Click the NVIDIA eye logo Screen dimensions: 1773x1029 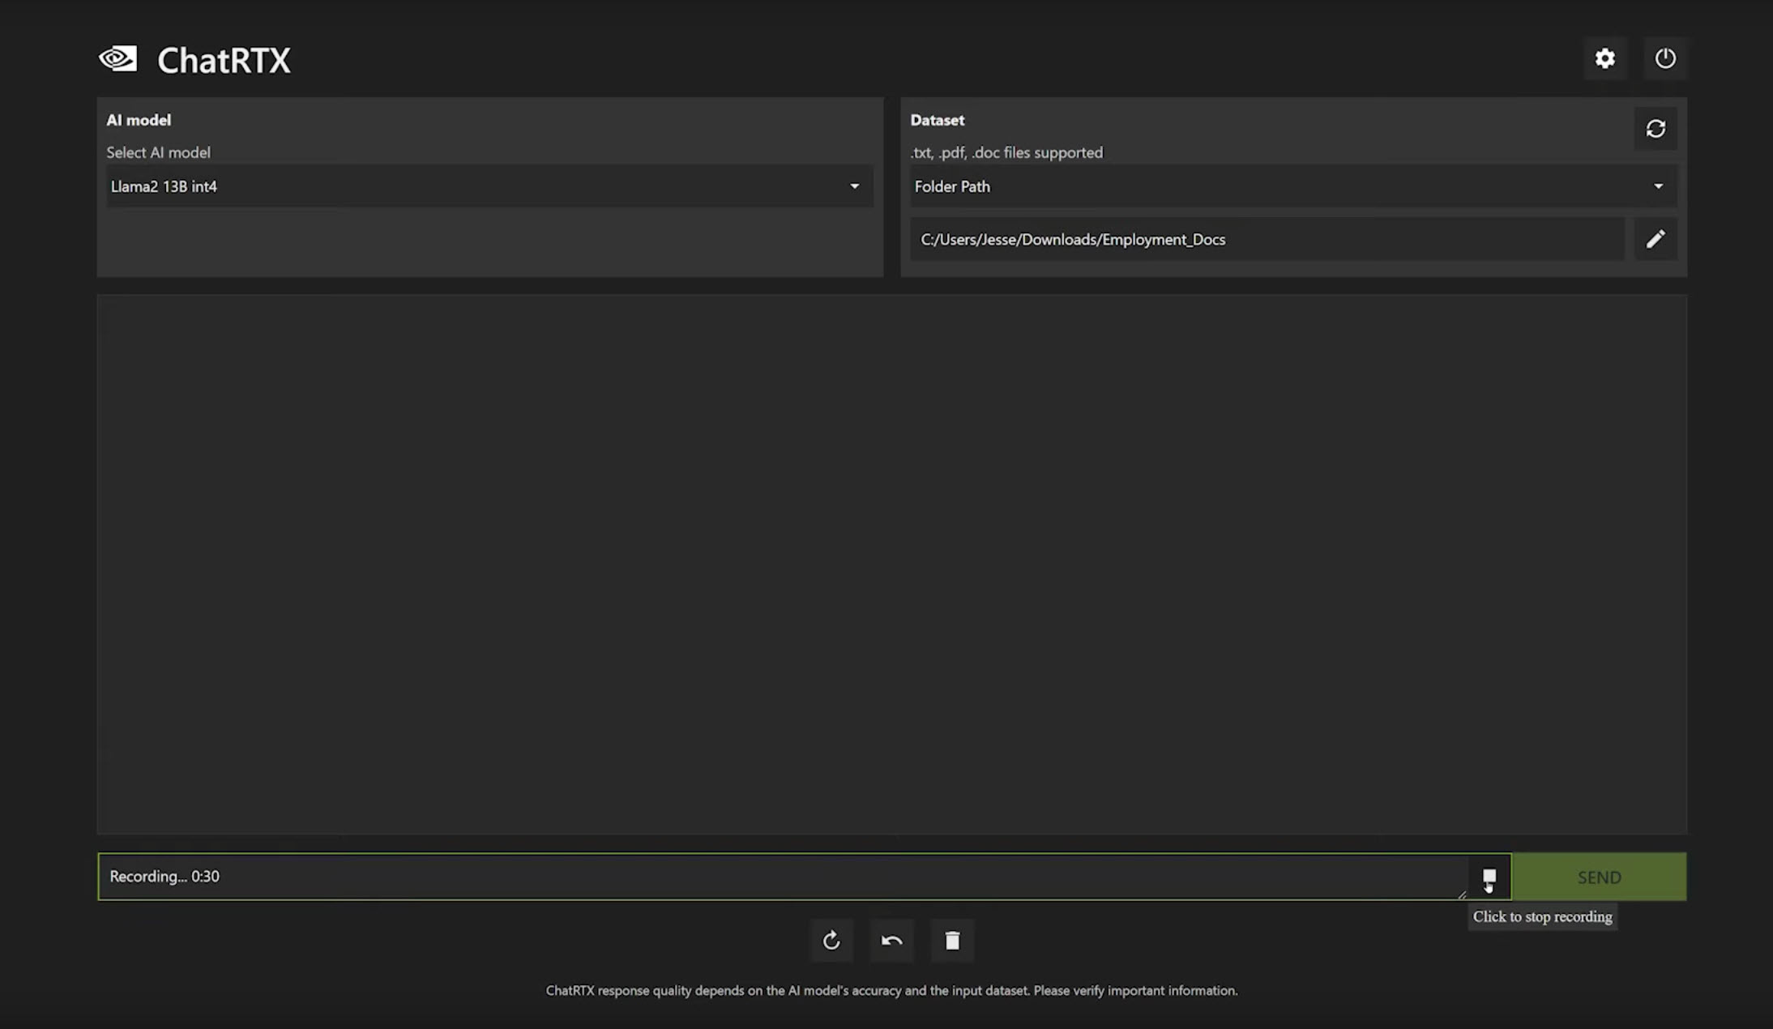[x=118, y=58]
